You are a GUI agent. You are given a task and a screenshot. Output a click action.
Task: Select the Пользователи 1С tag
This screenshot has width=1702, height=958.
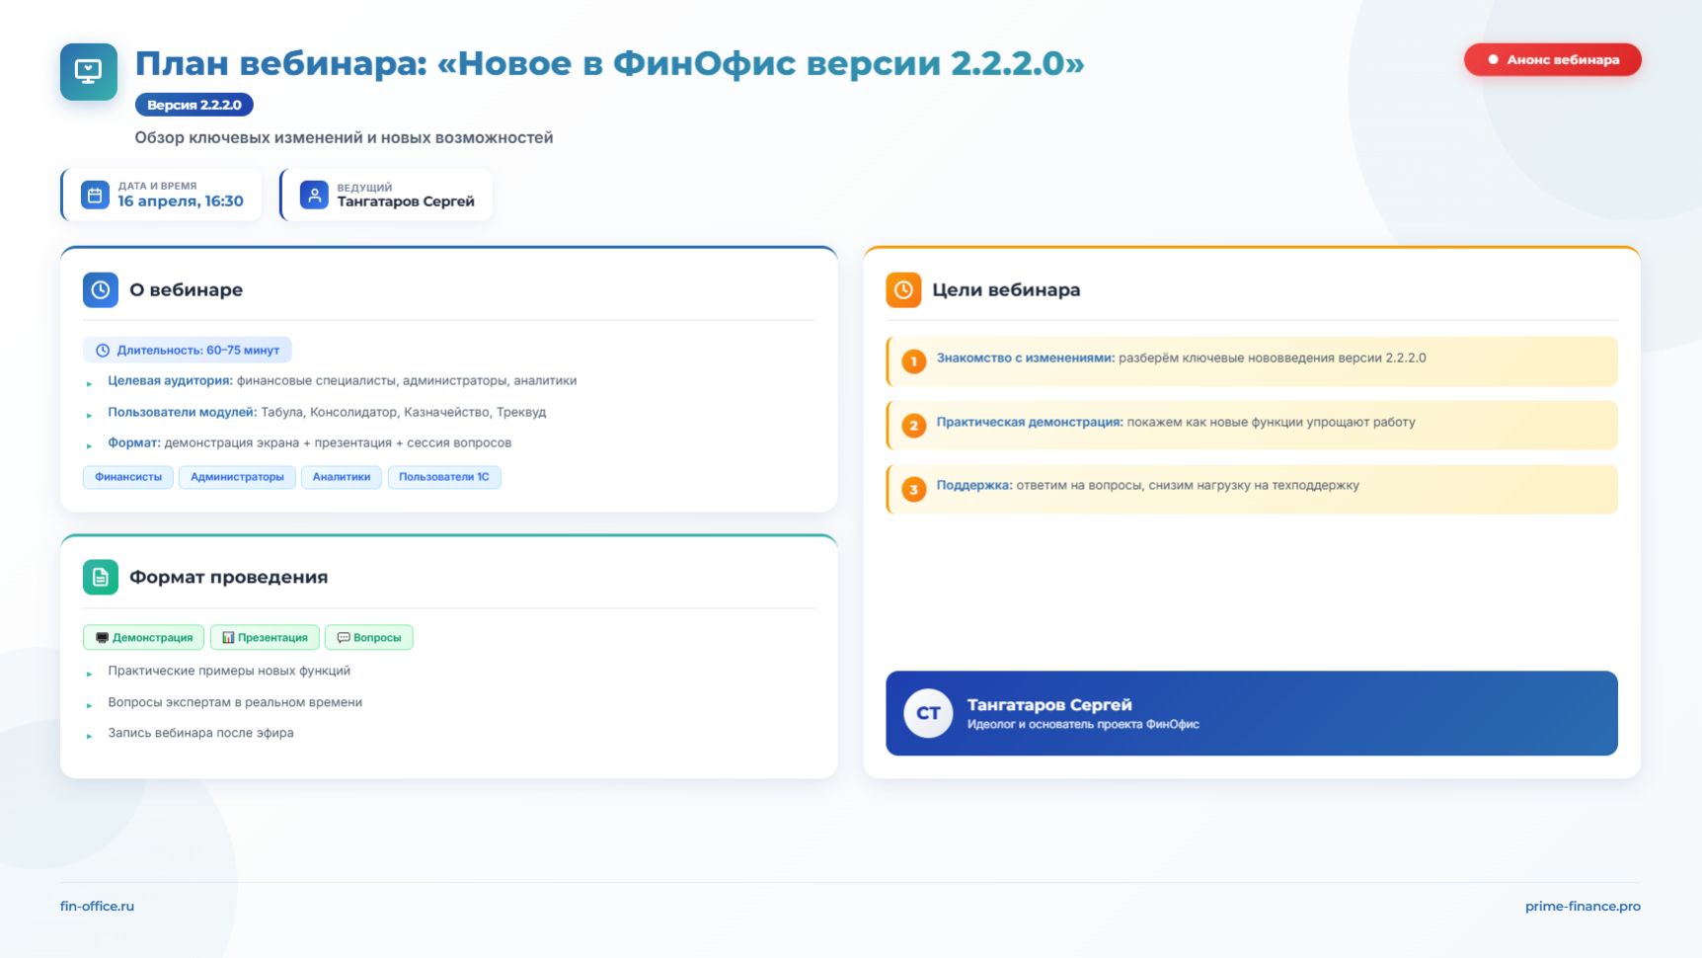pos(444,477)
